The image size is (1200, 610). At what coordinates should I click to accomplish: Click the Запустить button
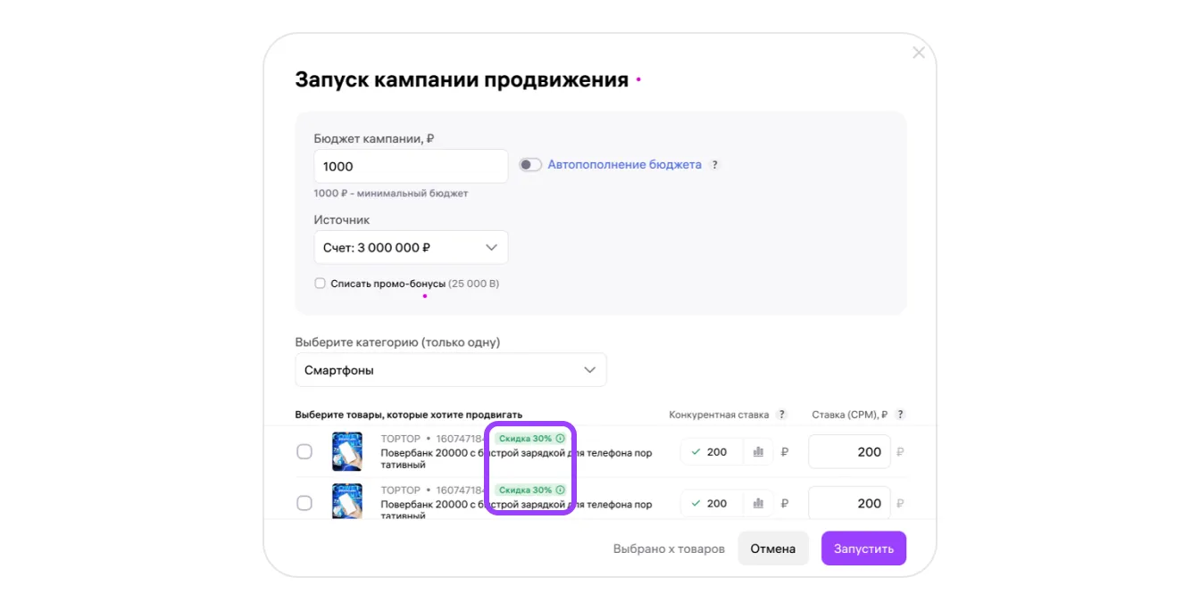(862, 548)
